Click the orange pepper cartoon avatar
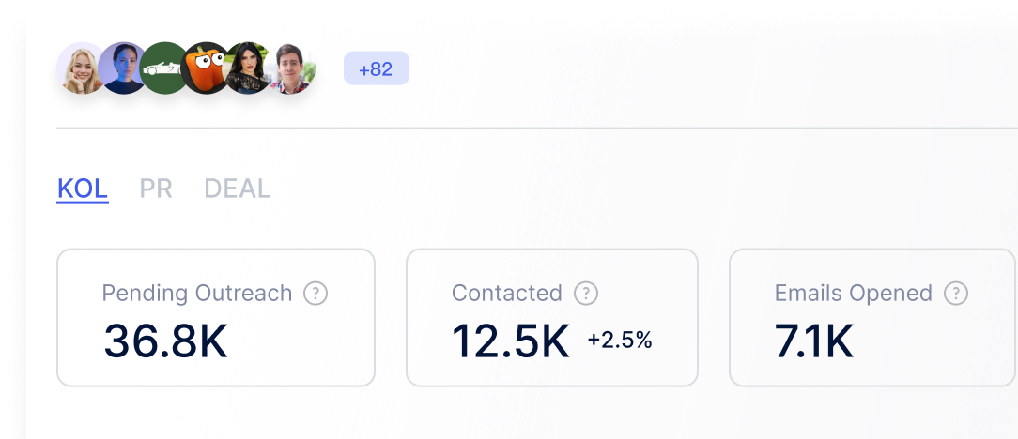Viewport: 1018px width, 439px height. (x=205, y=68)
